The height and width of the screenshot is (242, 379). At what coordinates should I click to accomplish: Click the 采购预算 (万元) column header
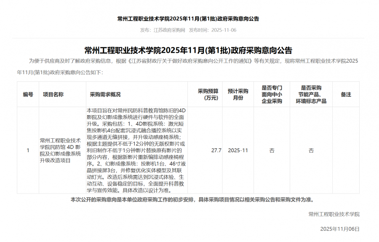point(208,94)
